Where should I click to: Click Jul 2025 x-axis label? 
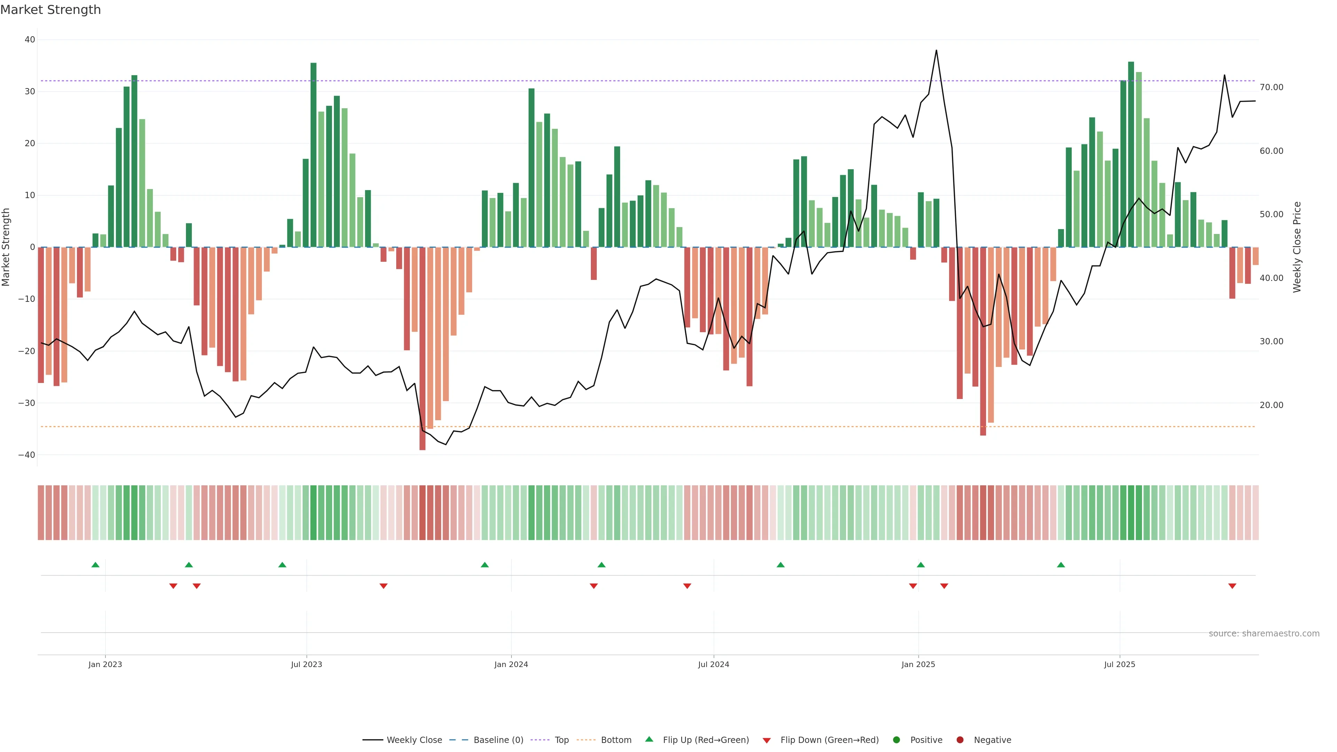point(1119,664)
